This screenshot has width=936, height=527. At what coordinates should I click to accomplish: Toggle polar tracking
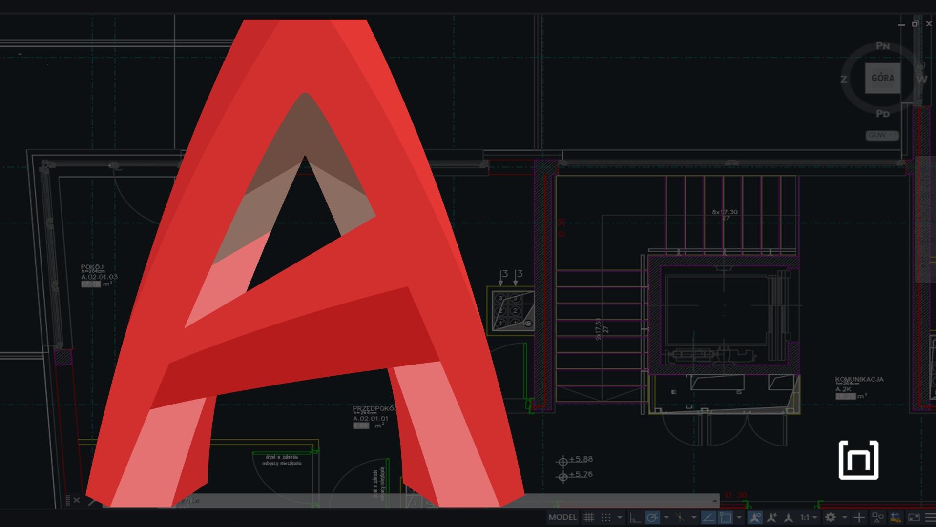pyautogui.click(x=652, y=517)
